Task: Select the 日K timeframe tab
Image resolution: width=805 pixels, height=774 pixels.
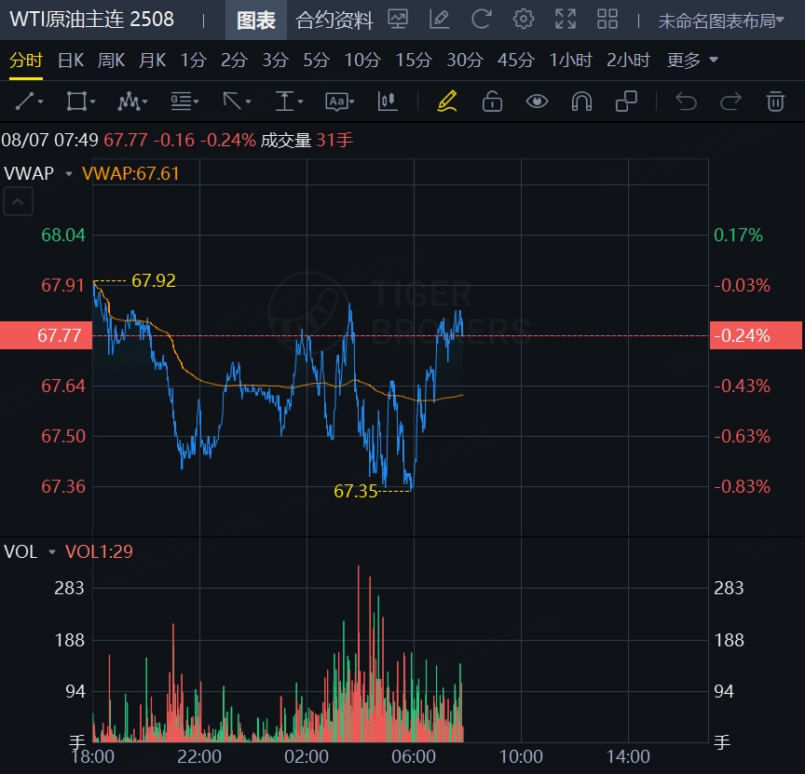Action: pyautogui.click(x=70, y=61)
